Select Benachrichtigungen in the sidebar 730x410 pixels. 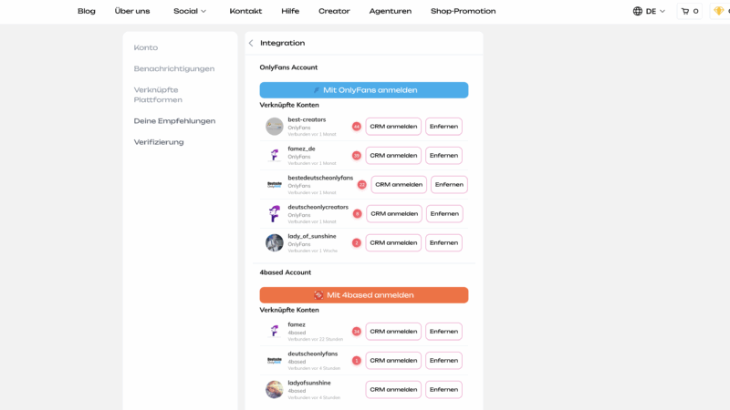(174, 68)
